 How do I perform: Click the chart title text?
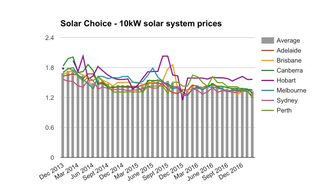pos(141,24)
